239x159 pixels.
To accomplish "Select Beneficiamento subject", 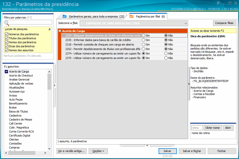I will coord(18,103).
